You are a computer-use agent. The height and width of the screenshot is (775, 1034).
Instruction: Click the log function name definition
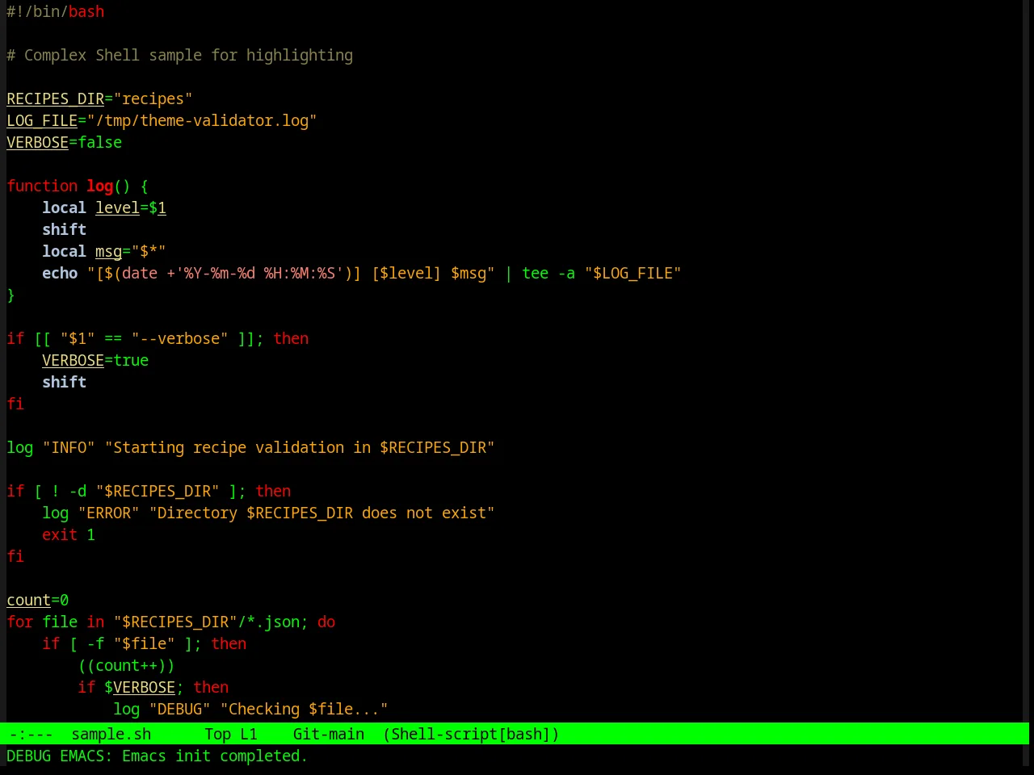100,186
